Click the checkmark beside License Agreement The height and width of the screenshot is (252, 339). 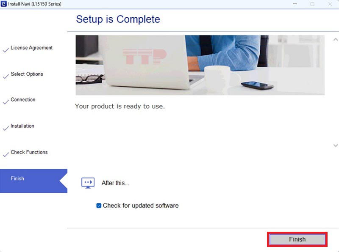6,50
